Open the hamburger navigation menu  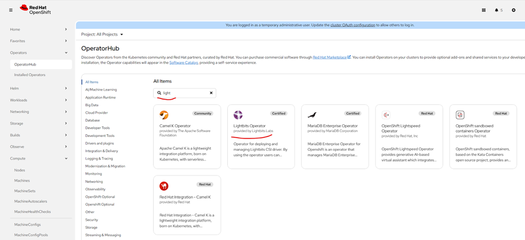point(11,10)
